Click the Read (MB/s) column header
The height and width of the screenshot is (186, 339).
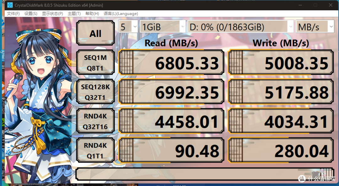tap(171, 43)
